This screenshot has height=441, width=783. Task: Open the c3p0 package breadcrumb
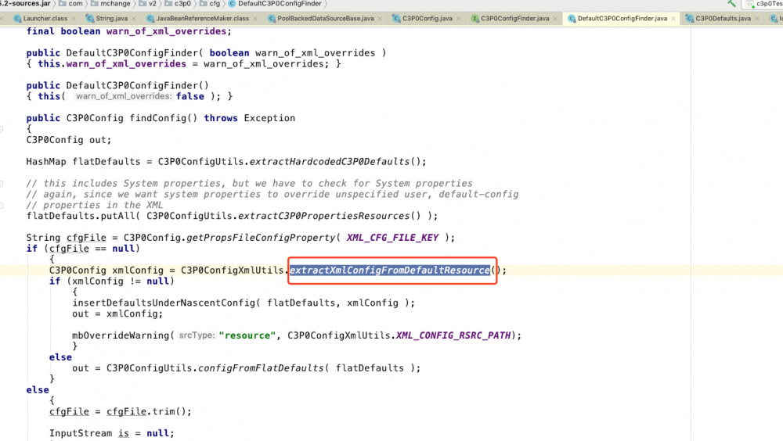coord(178,3)
